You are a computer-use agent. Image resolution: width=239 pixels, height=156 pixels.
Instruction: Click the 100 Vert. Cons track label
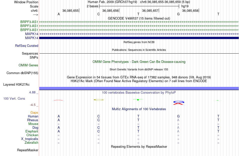14,98
